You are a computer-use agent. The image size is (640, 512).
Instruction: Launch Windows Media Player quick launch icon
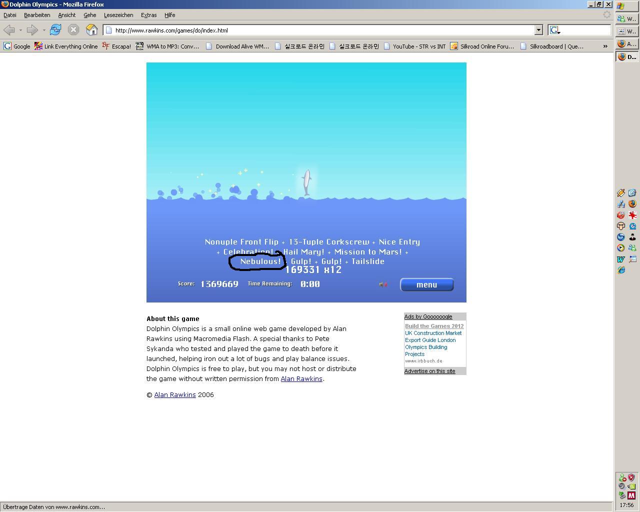click(x=621, y=248)
